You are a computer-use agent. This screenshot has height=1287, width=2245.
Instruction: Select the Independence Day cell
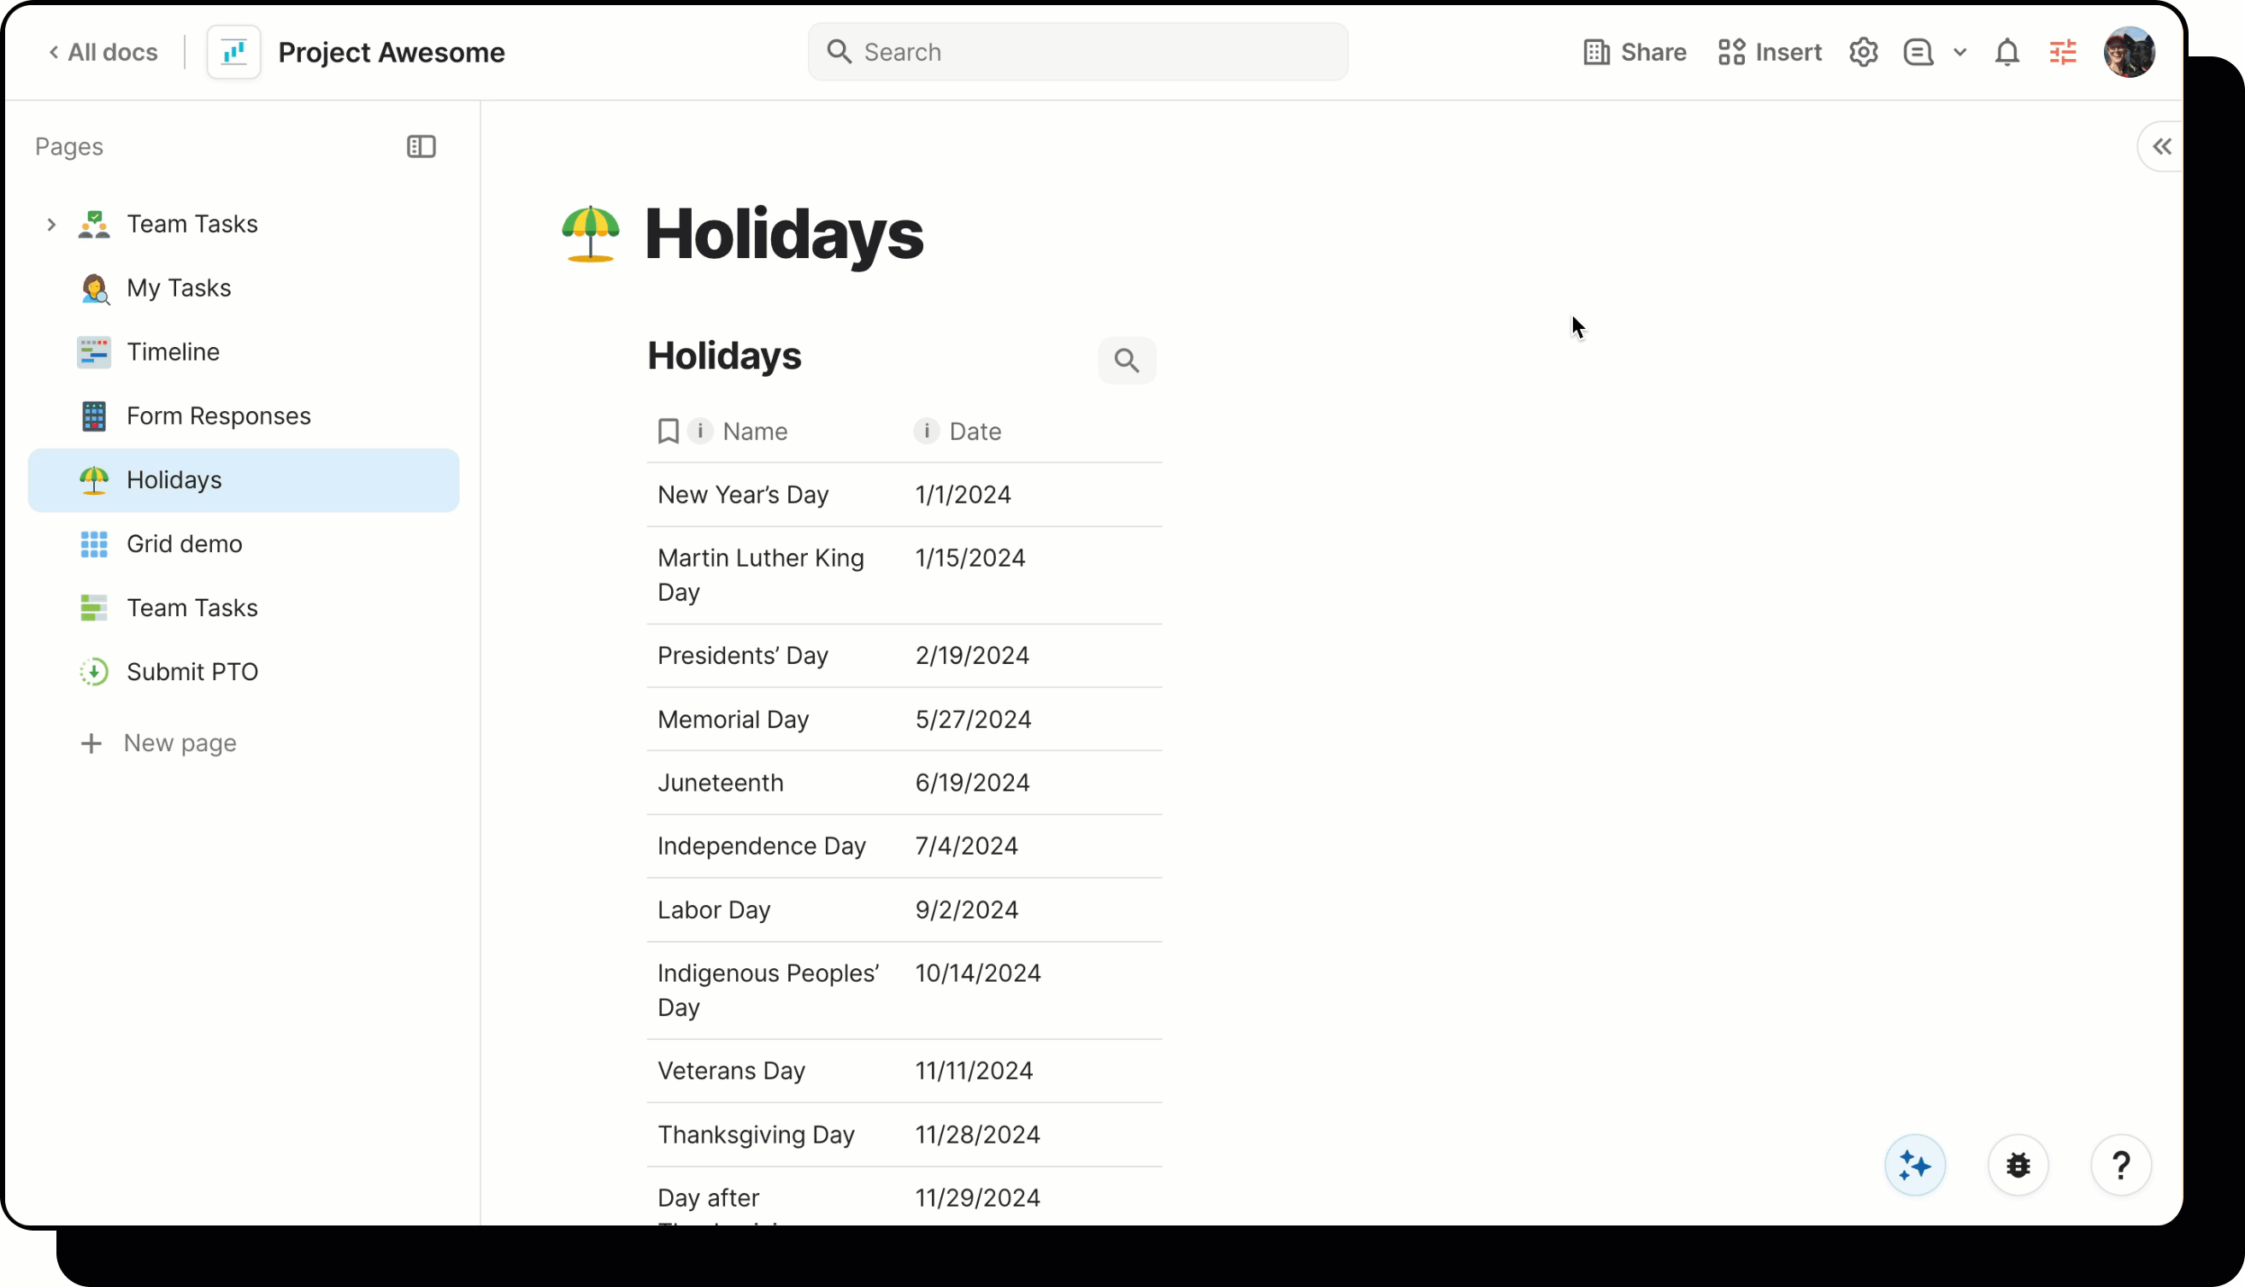(x=775, y=847)
